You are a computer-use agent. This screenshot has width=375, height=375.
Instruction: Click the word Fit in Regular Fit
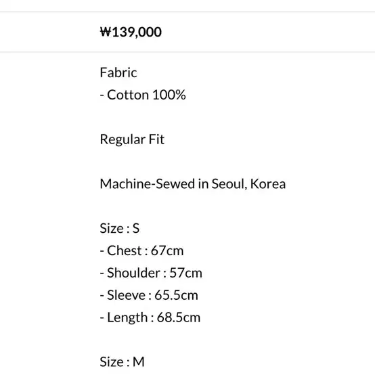click(156, 139)
